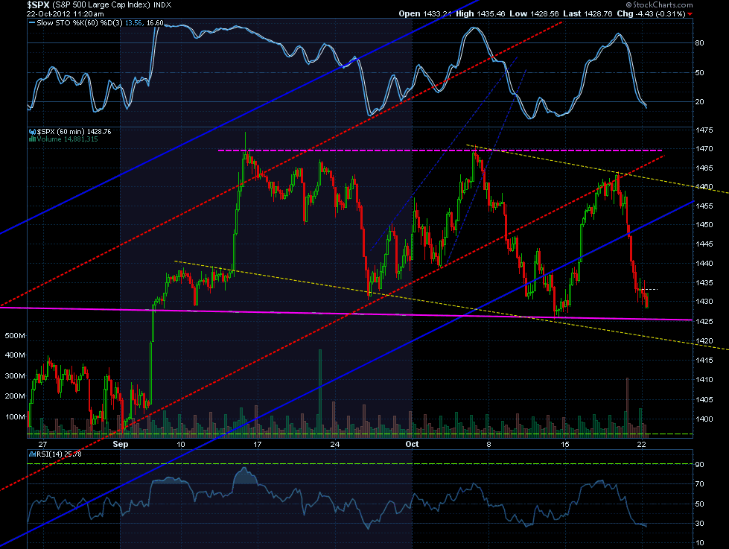Click the 8 date marker on time axis
The image size is (729, 549).
[x=488, y=444]
